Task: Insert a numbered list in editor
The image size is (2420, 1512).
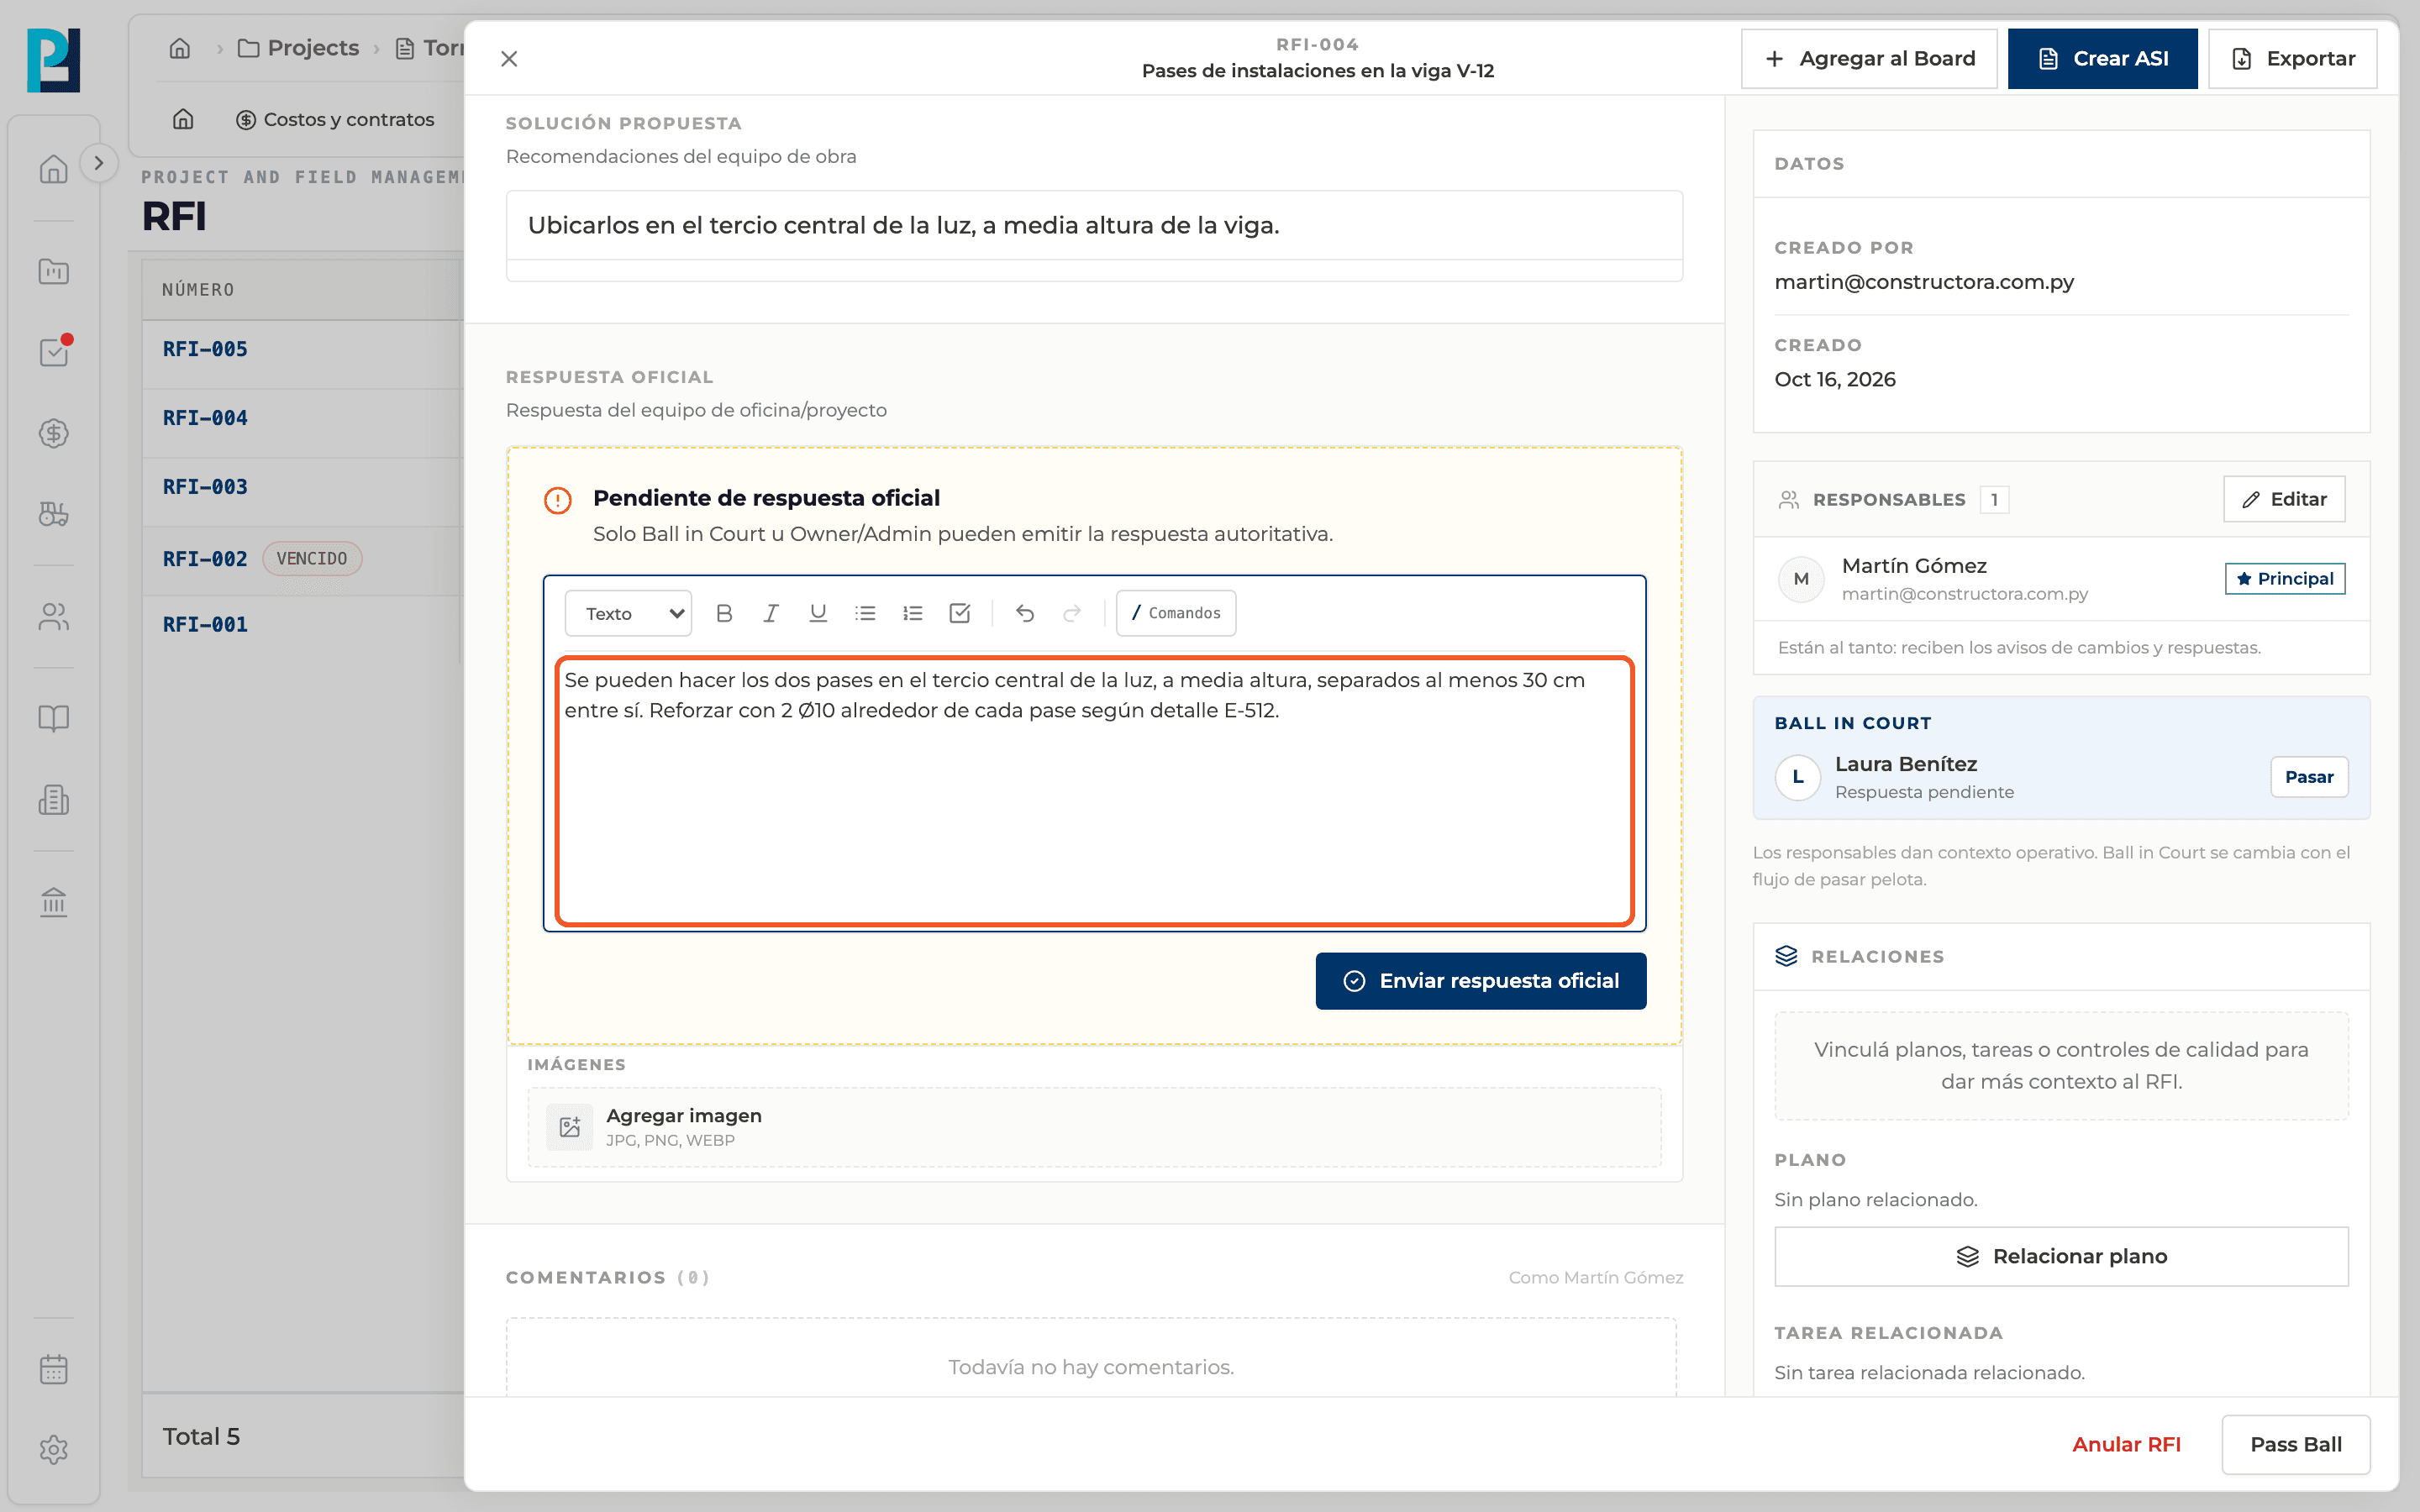Action: pos(912,613)
